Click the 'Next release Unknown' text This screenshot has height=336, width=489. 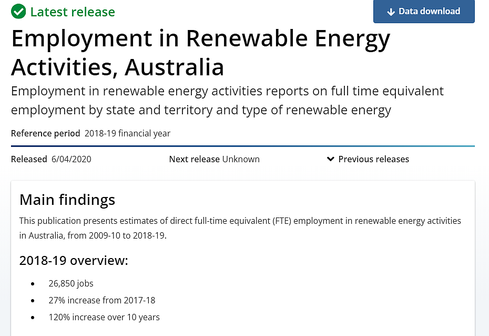point(214,159)
